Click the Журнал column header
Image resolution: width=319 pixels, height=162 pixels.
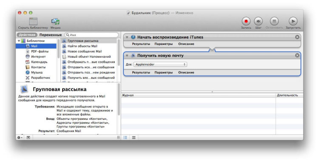point(198,95)
